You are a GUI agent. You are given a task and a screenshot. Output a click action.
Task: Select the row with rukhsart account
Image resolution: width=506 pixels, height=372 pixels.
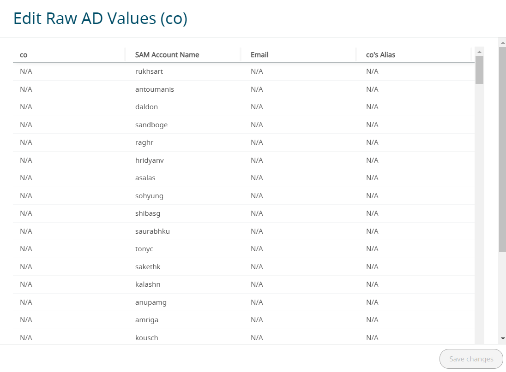(149, 71)
